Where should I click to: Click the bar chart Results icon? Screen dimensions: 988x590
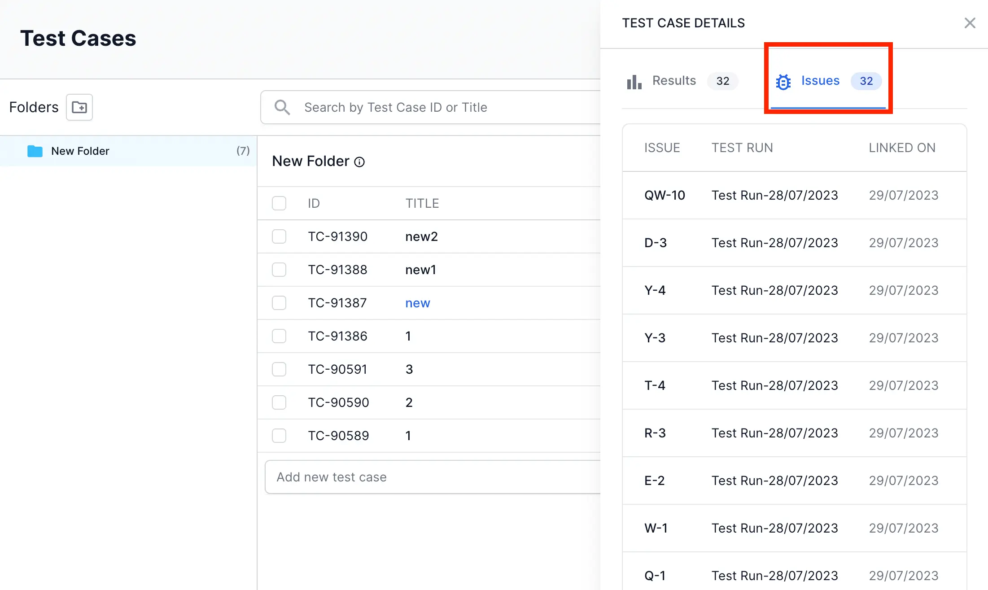(x=634, y=82)
